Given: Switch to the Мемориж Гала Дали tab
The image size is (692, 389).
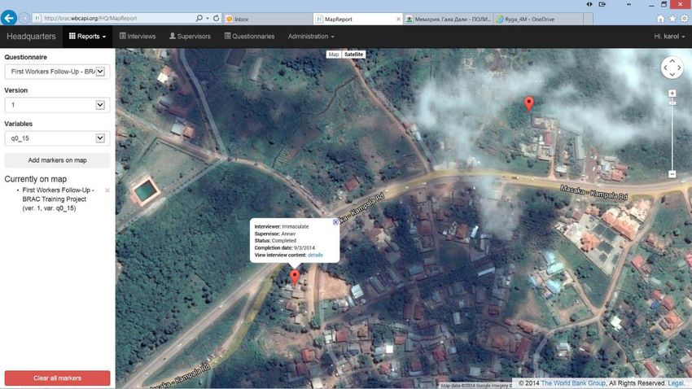Looking at the screenshot, I should coord(448,19).
